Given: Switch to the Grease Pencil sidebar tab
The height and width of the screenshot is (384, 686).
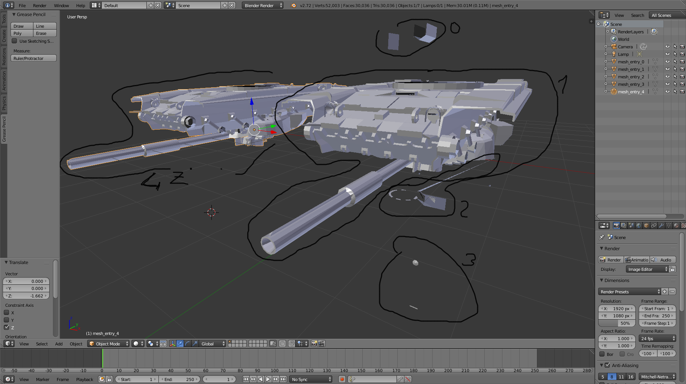Looking at the screenshot, I should (x=4, y=129).
